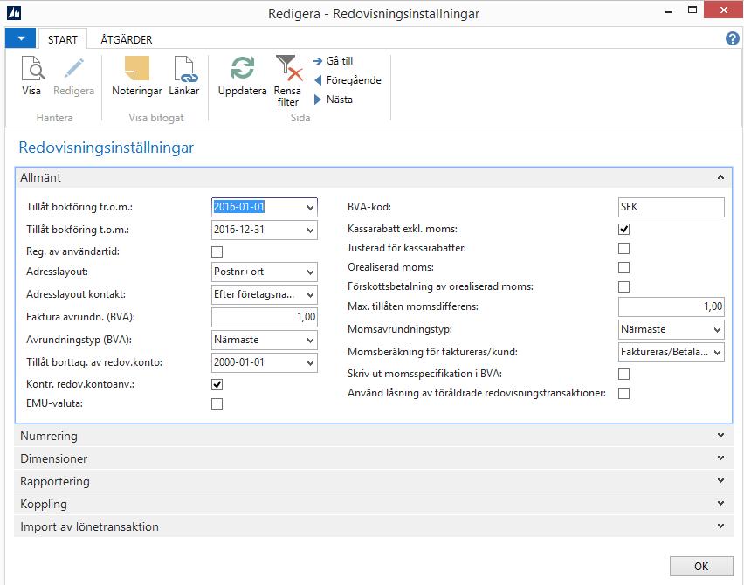Enable Justerad för kassarabatter checkbox
The image size is (744, 585).
tap(624, 248)
